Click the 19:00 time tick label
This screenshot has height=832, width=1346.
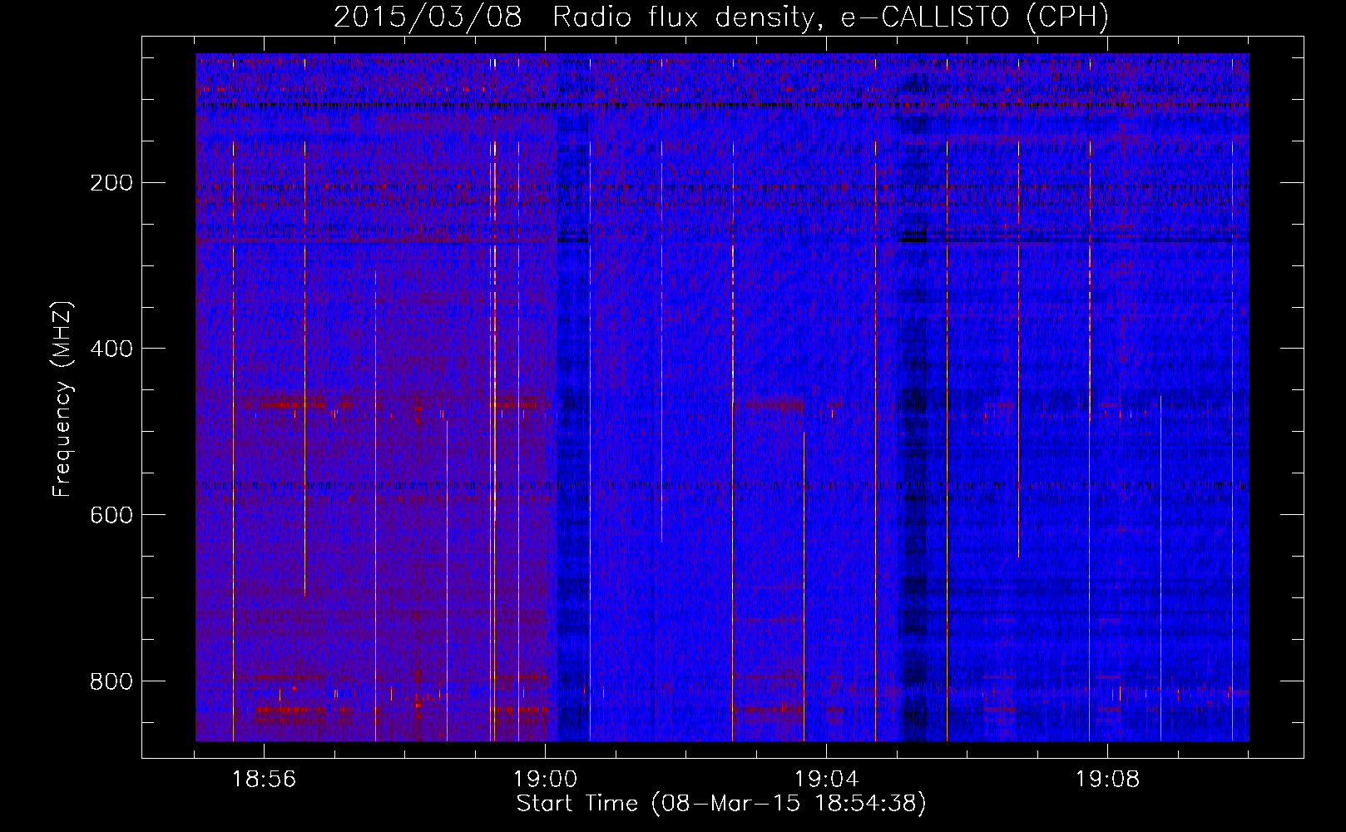pyautogui.click(x=545, y=780)
